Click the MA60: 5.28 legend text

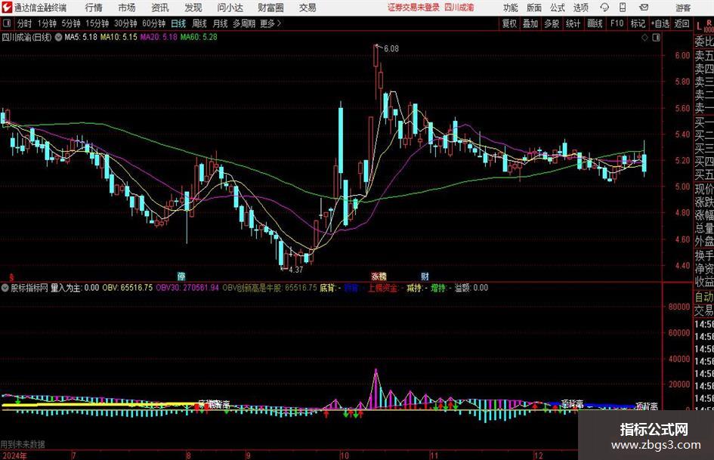(199, 37)
